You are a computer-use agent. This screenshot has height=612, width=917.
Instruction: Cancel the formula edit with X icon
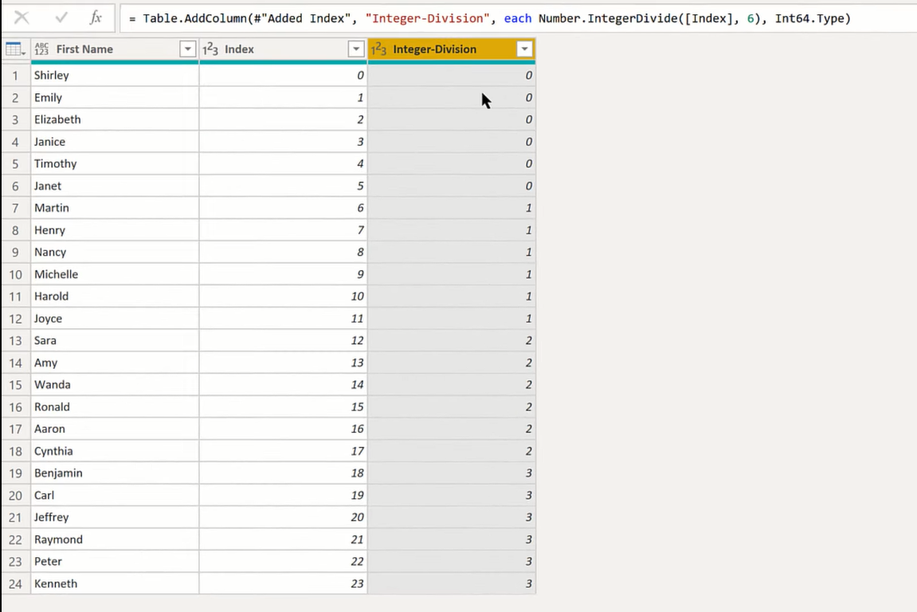click(x=22, y=18)
